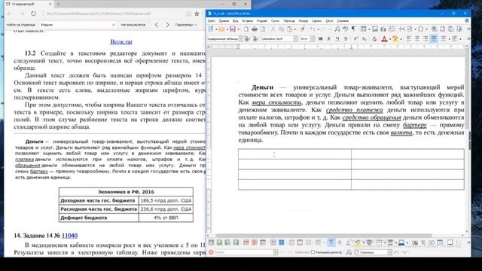Refresh the page in Edge
Image resolution: width=482 pixels, height=271 pixels.
coord(33,14)
